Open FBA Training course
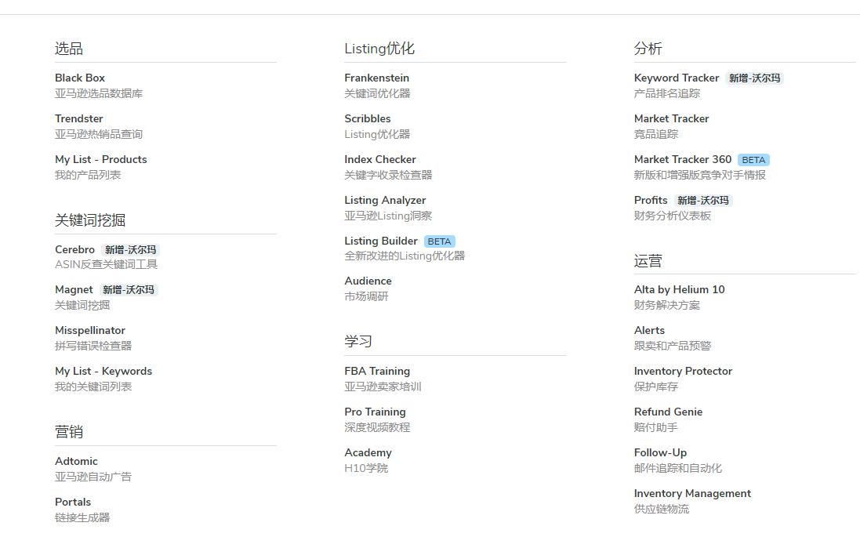This screenshot has width=860, height=548. pyautogui.click(x=377, y=372)
